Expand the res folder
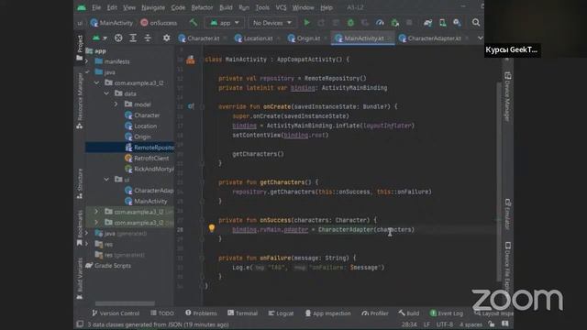 coord(87,244)
